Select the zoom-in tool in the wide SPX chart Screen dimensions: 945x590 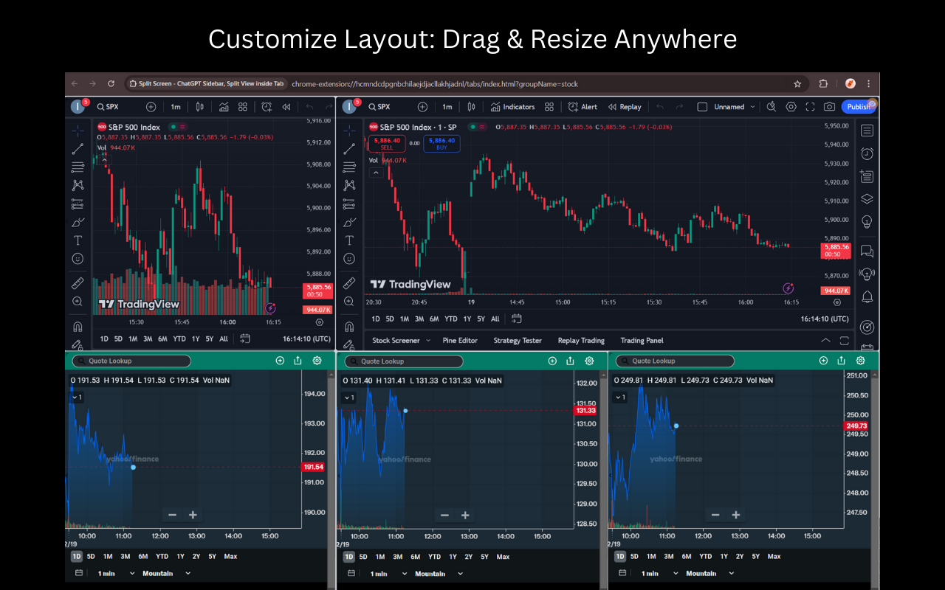349,302
